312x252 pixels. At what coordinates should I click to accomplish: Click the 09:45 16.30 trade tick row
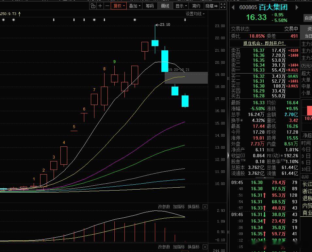coord(264,182)
